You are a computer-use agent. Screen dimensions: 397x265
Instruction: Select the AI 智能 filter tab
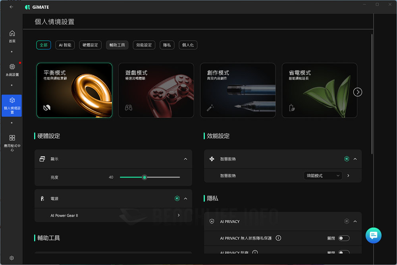(x=65, y=45)
